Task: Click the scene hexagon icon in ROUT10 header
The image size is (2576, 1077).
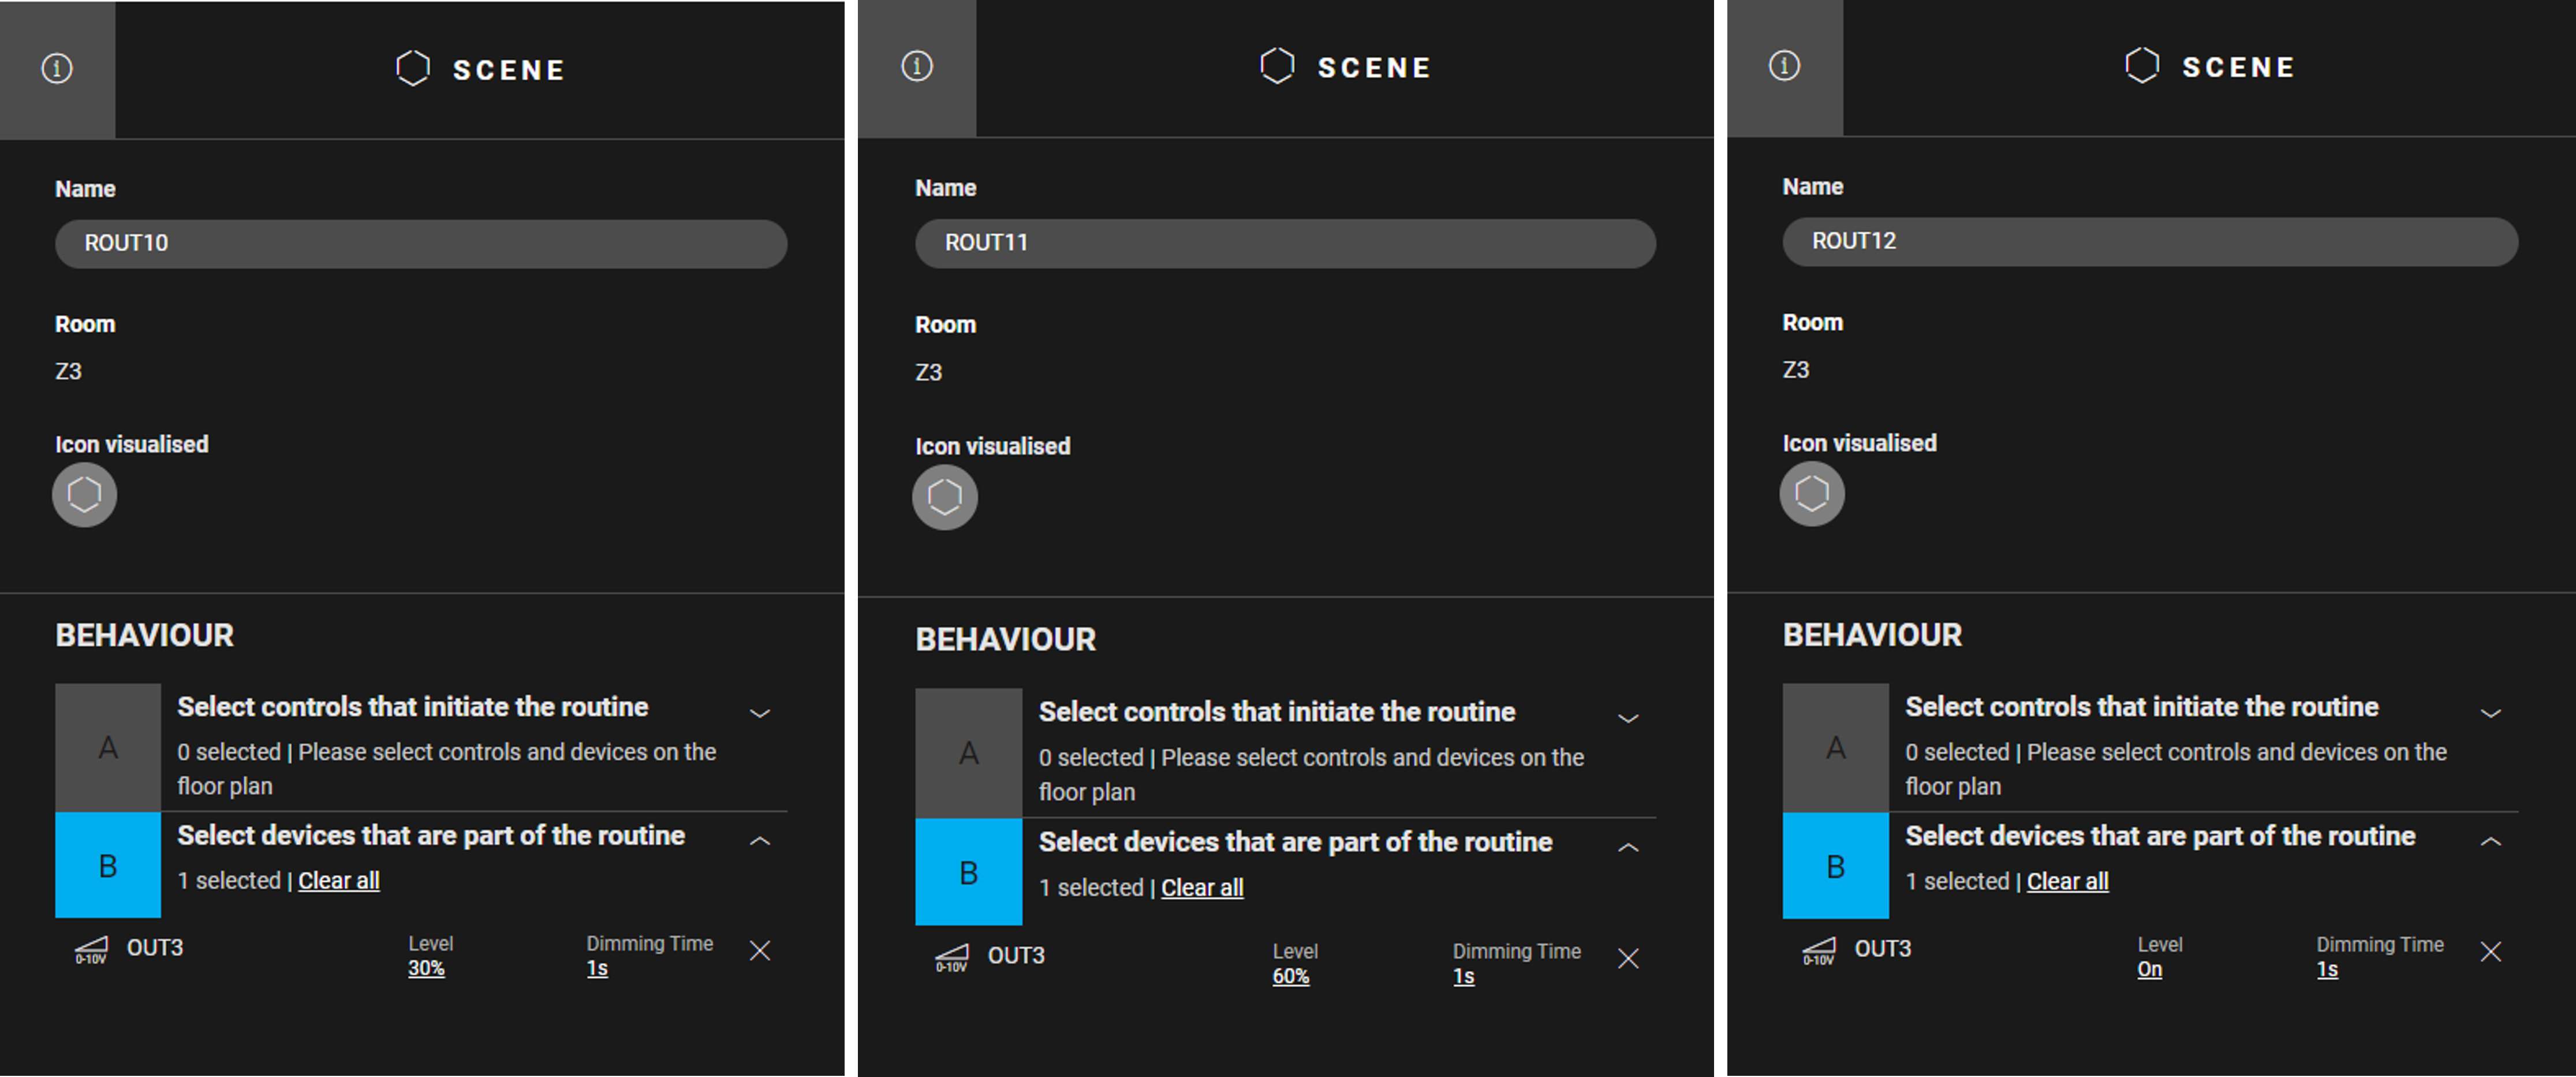Action: pos(413,69)
